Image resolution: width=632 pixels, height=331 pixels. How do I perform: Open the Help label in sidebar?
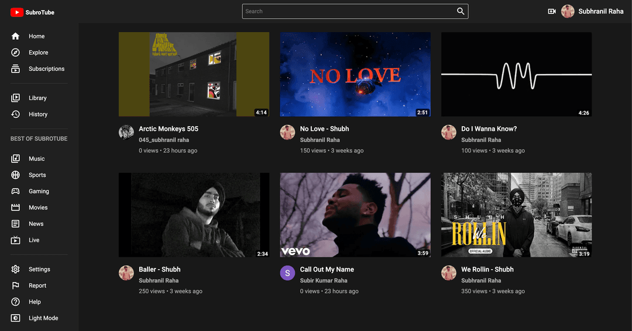pos(35,302)
